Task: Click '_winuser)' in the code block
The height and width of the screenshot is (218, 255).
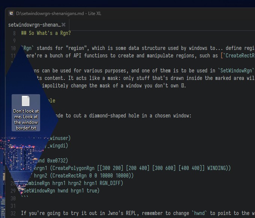Action: click(59, 138)
